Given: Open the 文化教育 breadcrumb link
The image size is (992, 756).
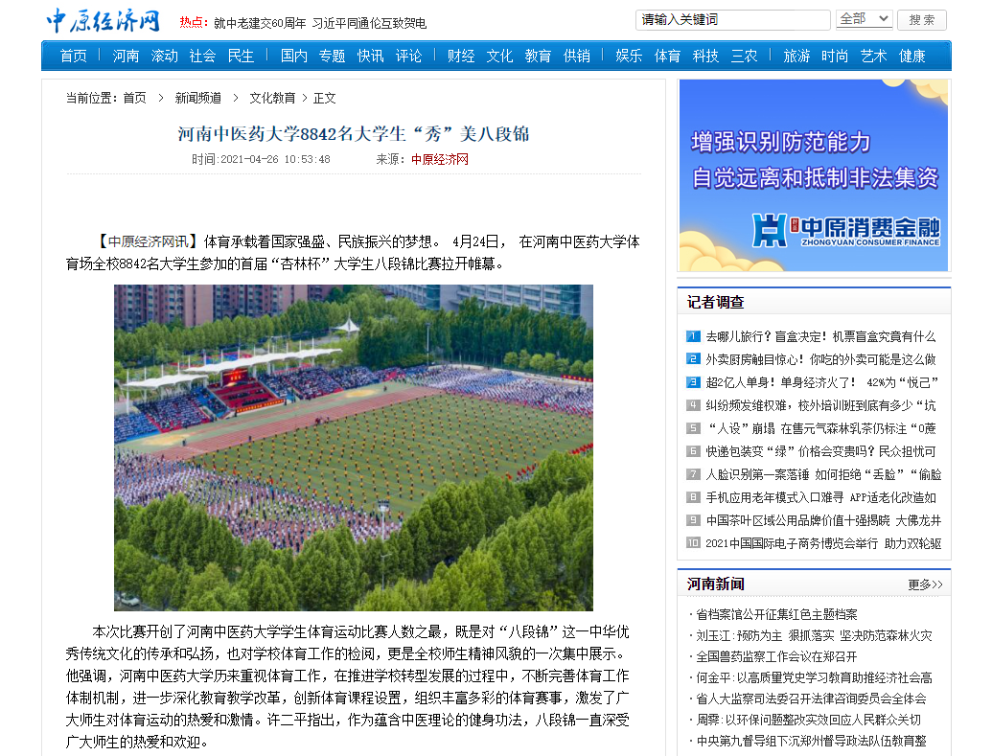Looking at the screenshot, I should (272, 98).
